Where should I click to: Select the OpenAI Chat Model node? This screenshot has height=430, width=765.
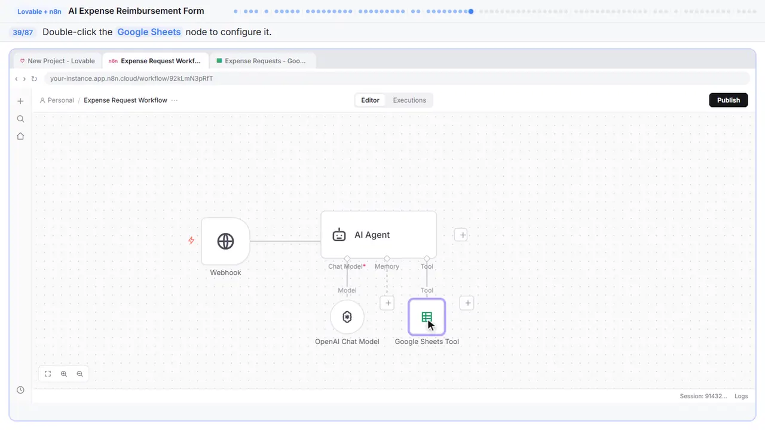click(x=347, y=317)
